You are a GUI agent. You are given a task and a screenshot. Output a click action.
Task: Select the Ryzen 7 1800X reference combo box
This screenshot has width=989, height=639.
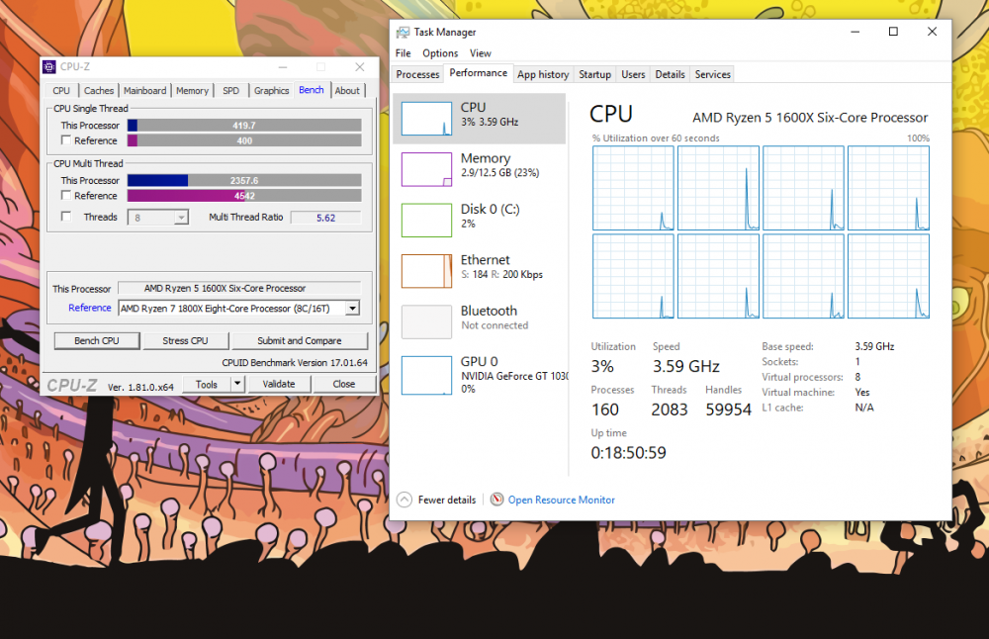point(239,309)
